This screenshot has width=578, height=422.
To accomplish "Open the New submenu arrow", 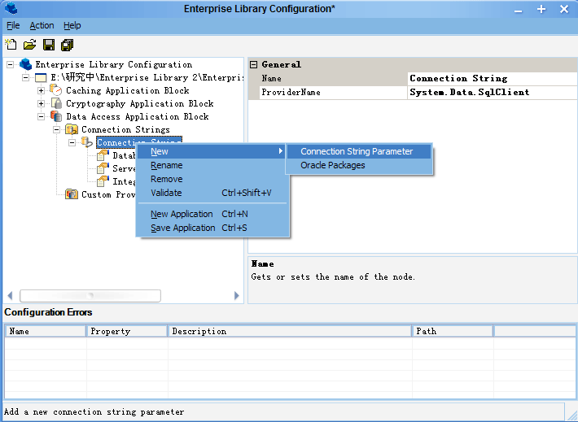I will click(x=281, y=151).
